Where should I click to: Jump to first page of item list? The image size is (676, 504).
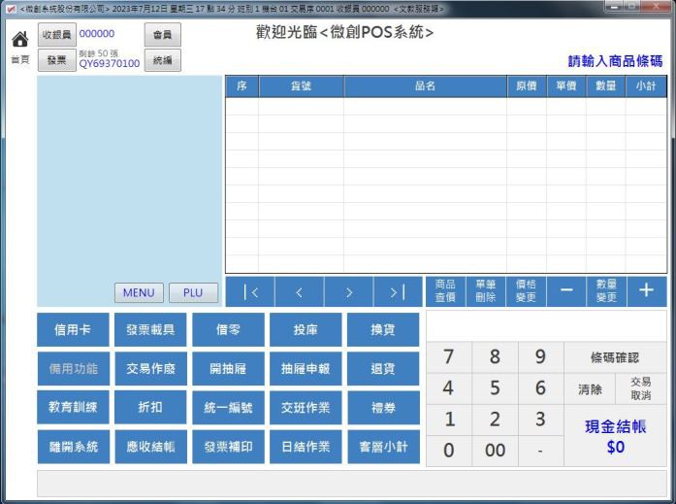[x=250, y=292]
